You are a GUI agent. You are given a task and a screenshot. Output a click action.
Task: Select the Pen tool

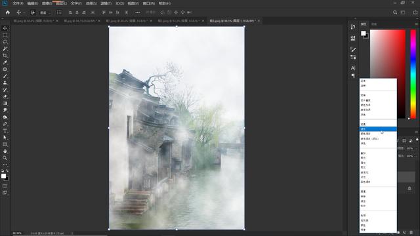click(5, 124)
